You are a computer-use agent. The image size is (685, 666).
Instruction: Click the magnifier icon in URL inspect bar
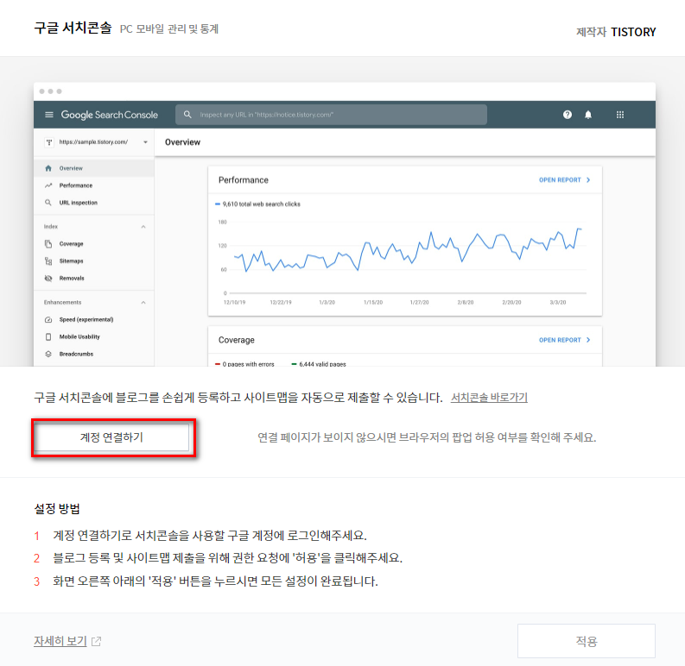[187, 115]
